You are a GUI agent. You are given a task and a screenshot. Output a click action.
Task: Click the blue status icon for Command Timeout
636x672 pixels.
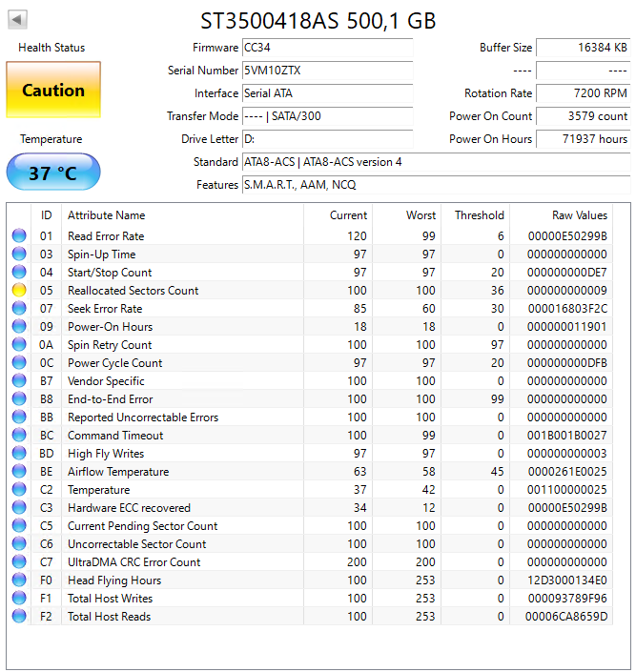(x=19, y=435)
